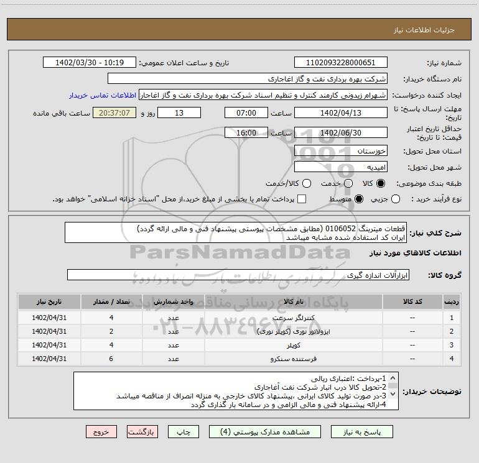Click delivery city field امیدیه
Screen dimensions: 479x463
341,167
